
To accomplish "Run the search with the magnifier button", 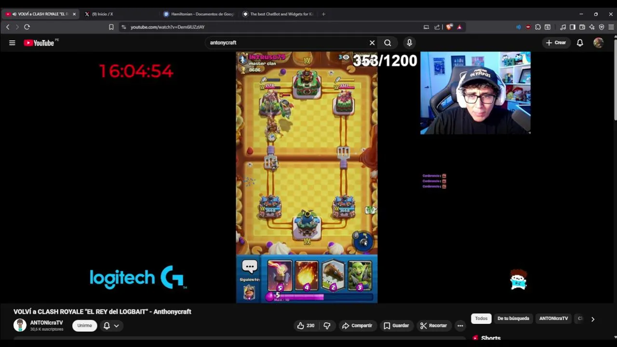I will 388,43.
